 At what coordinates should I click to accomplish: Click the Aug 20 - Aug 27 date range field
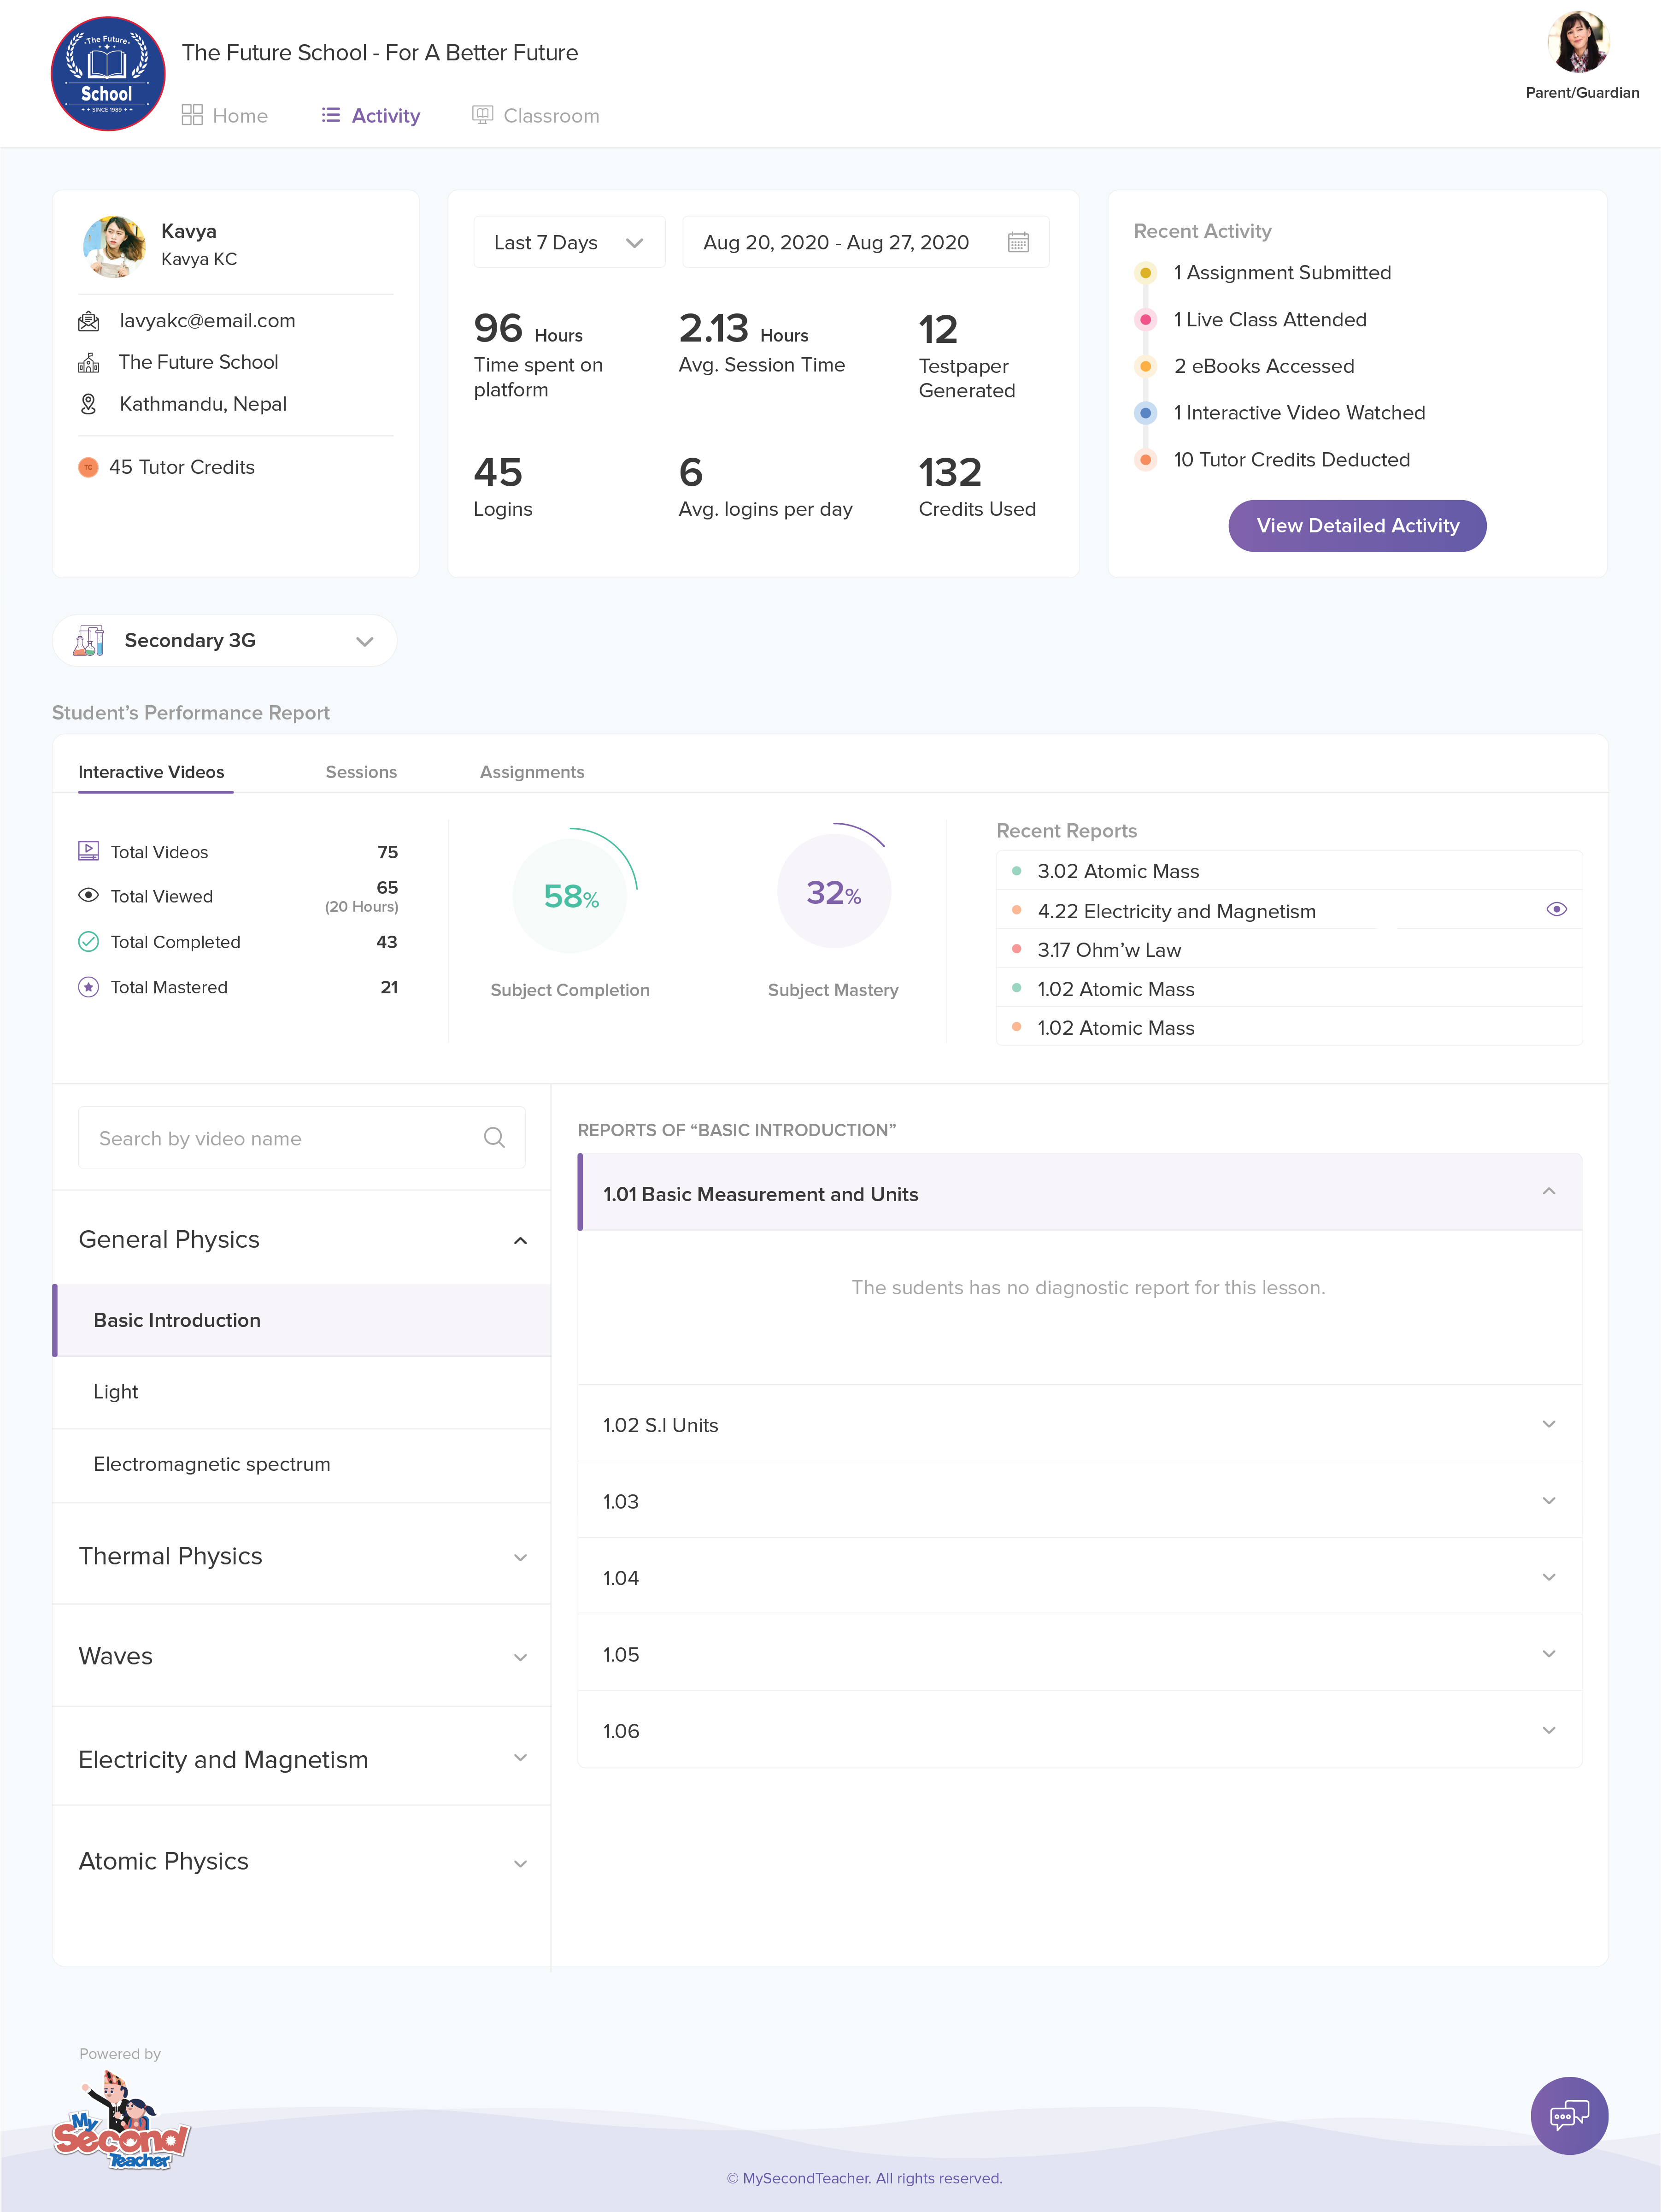pos(865,242)
